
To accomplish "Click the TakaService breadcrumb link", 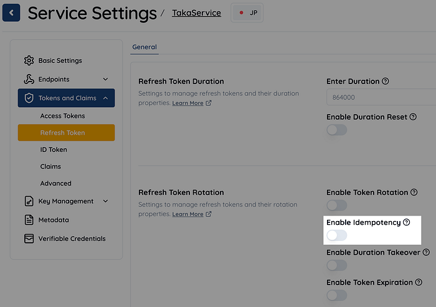I will pyautogui.click(x=196, y=12).
